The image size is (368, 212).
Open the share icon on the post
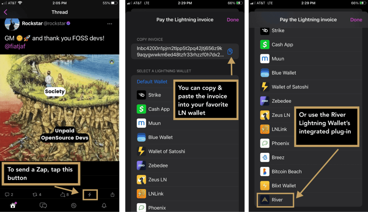point(112,195)
